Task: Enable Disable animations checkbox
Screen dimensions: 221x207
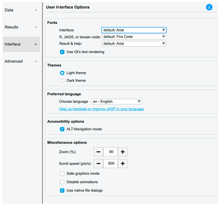Action: [x=62, y=182]
